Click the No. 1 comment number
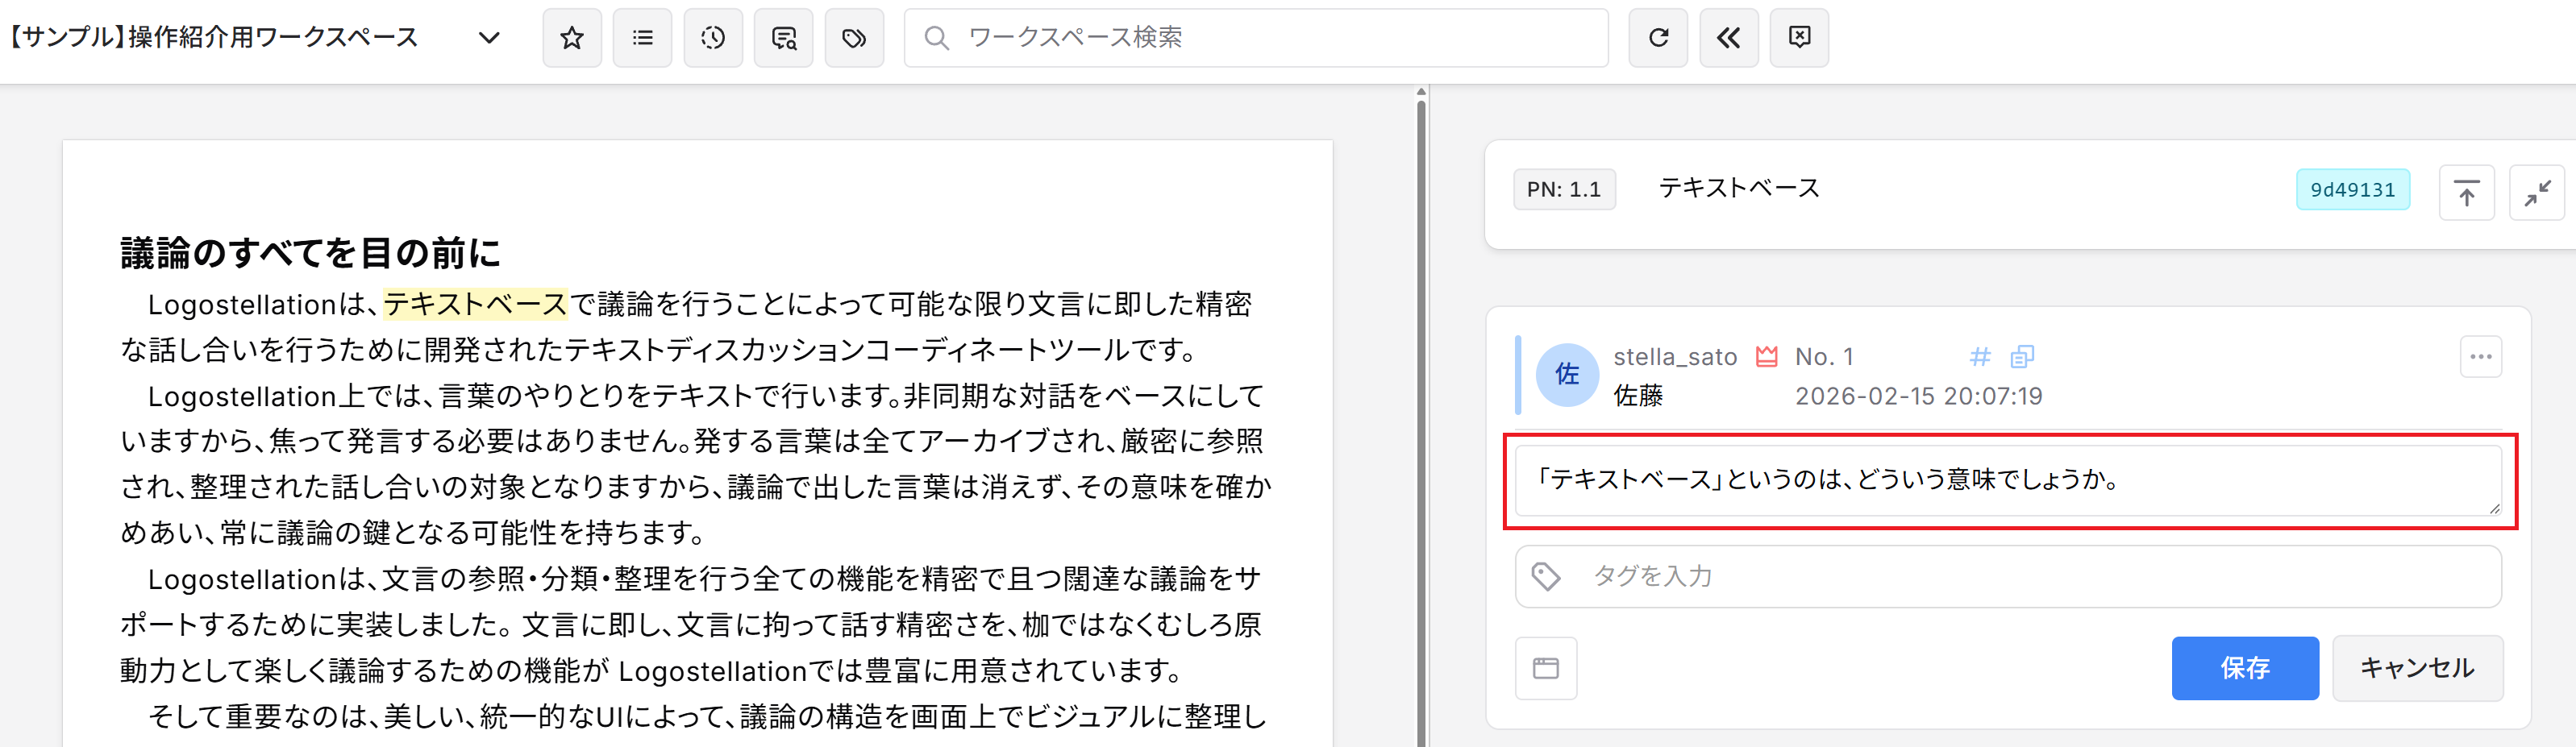Viewport: 2576px width, 747px height. (1824, 357)
